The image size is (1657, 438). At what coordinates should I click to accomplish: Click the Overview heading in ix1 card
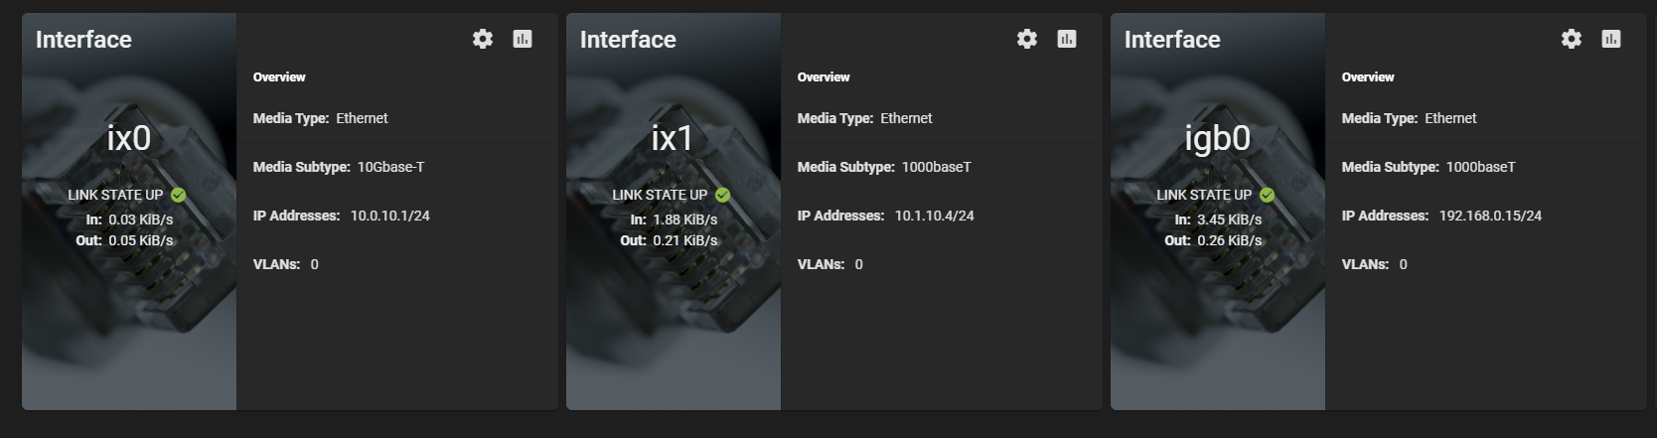(824, 76)
